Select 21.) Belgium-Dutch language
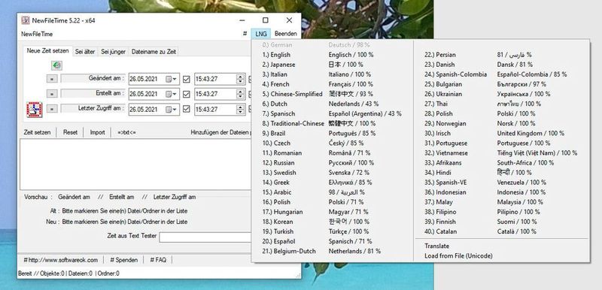This screenshot has width=602, height=290. [x=333, y=251]
